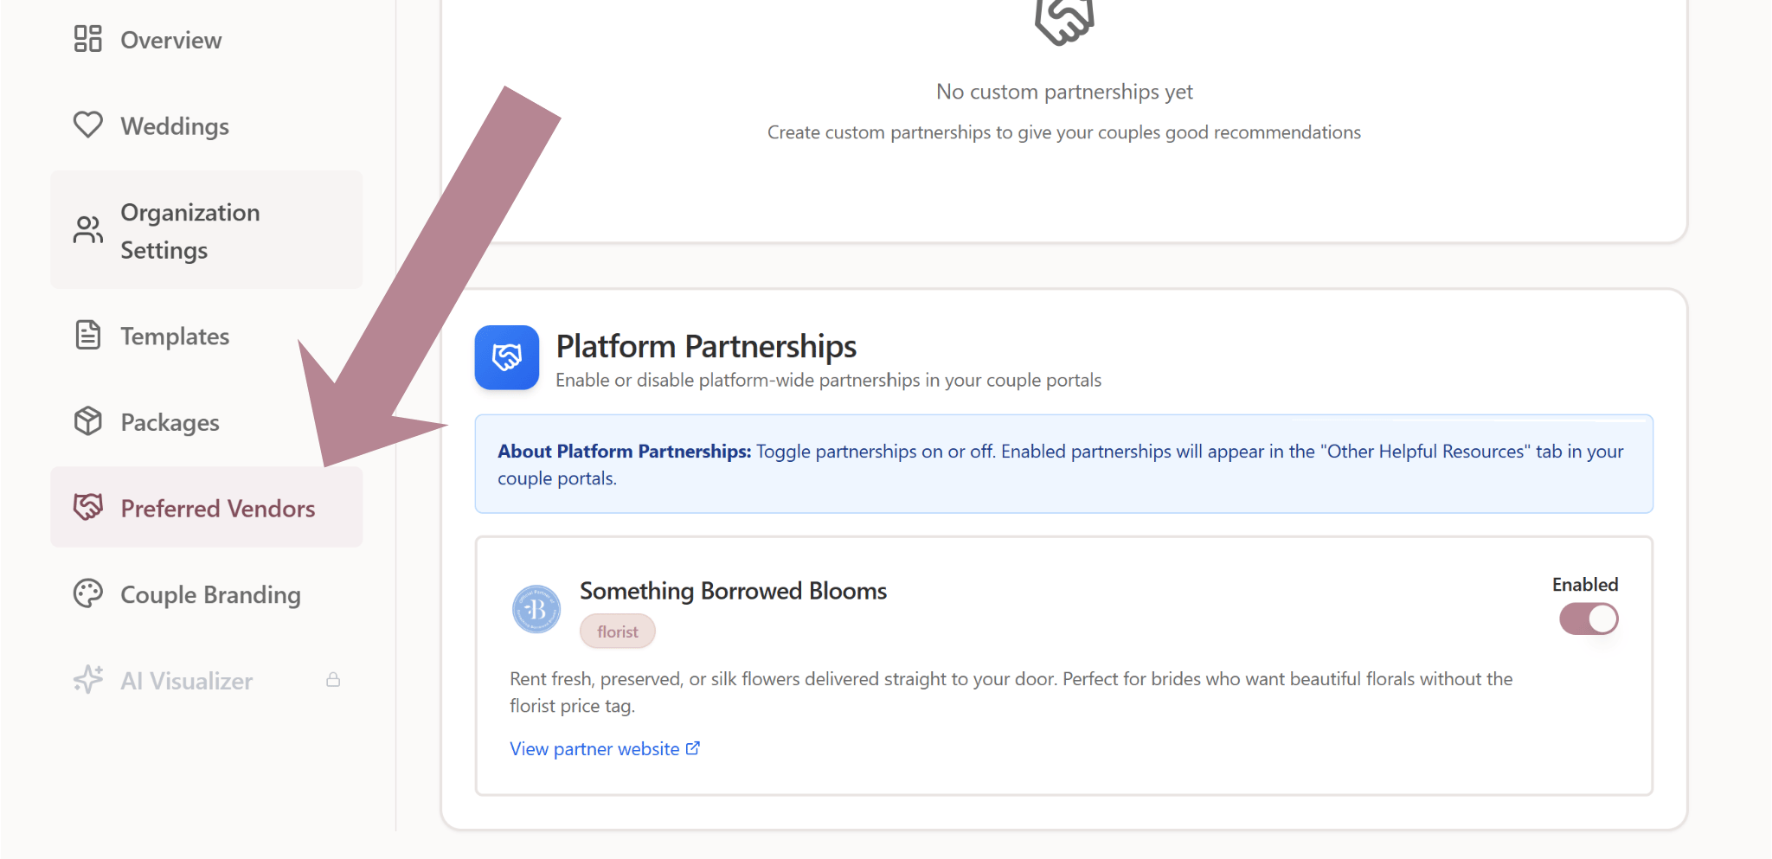
Task: Select the Packages sidebar label
Action: (x=170, y=423)
